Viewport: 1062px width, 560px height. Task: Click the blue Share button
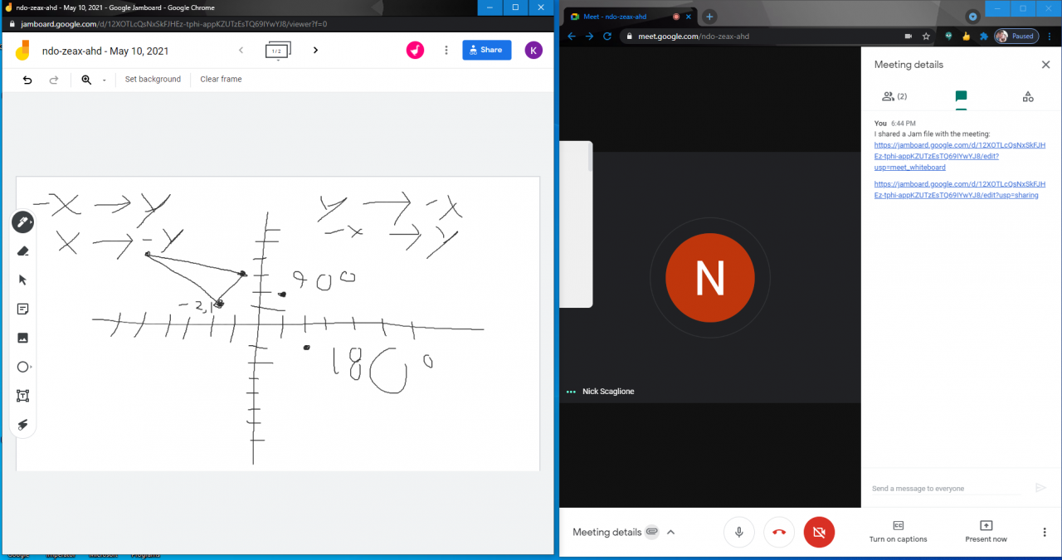[487, 51]
